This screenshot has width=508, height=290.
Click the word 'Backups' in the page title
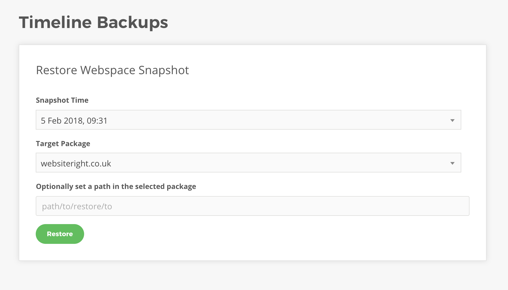[132, 22]
